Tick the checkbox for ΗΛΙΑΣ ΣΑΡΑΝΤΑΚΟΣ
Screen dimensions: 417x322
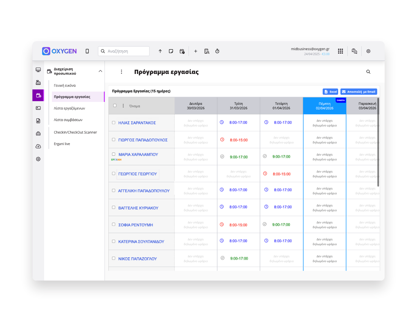pos(113,123)
